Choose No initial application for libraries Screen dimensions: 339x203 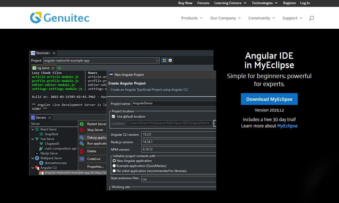(115, 171)
